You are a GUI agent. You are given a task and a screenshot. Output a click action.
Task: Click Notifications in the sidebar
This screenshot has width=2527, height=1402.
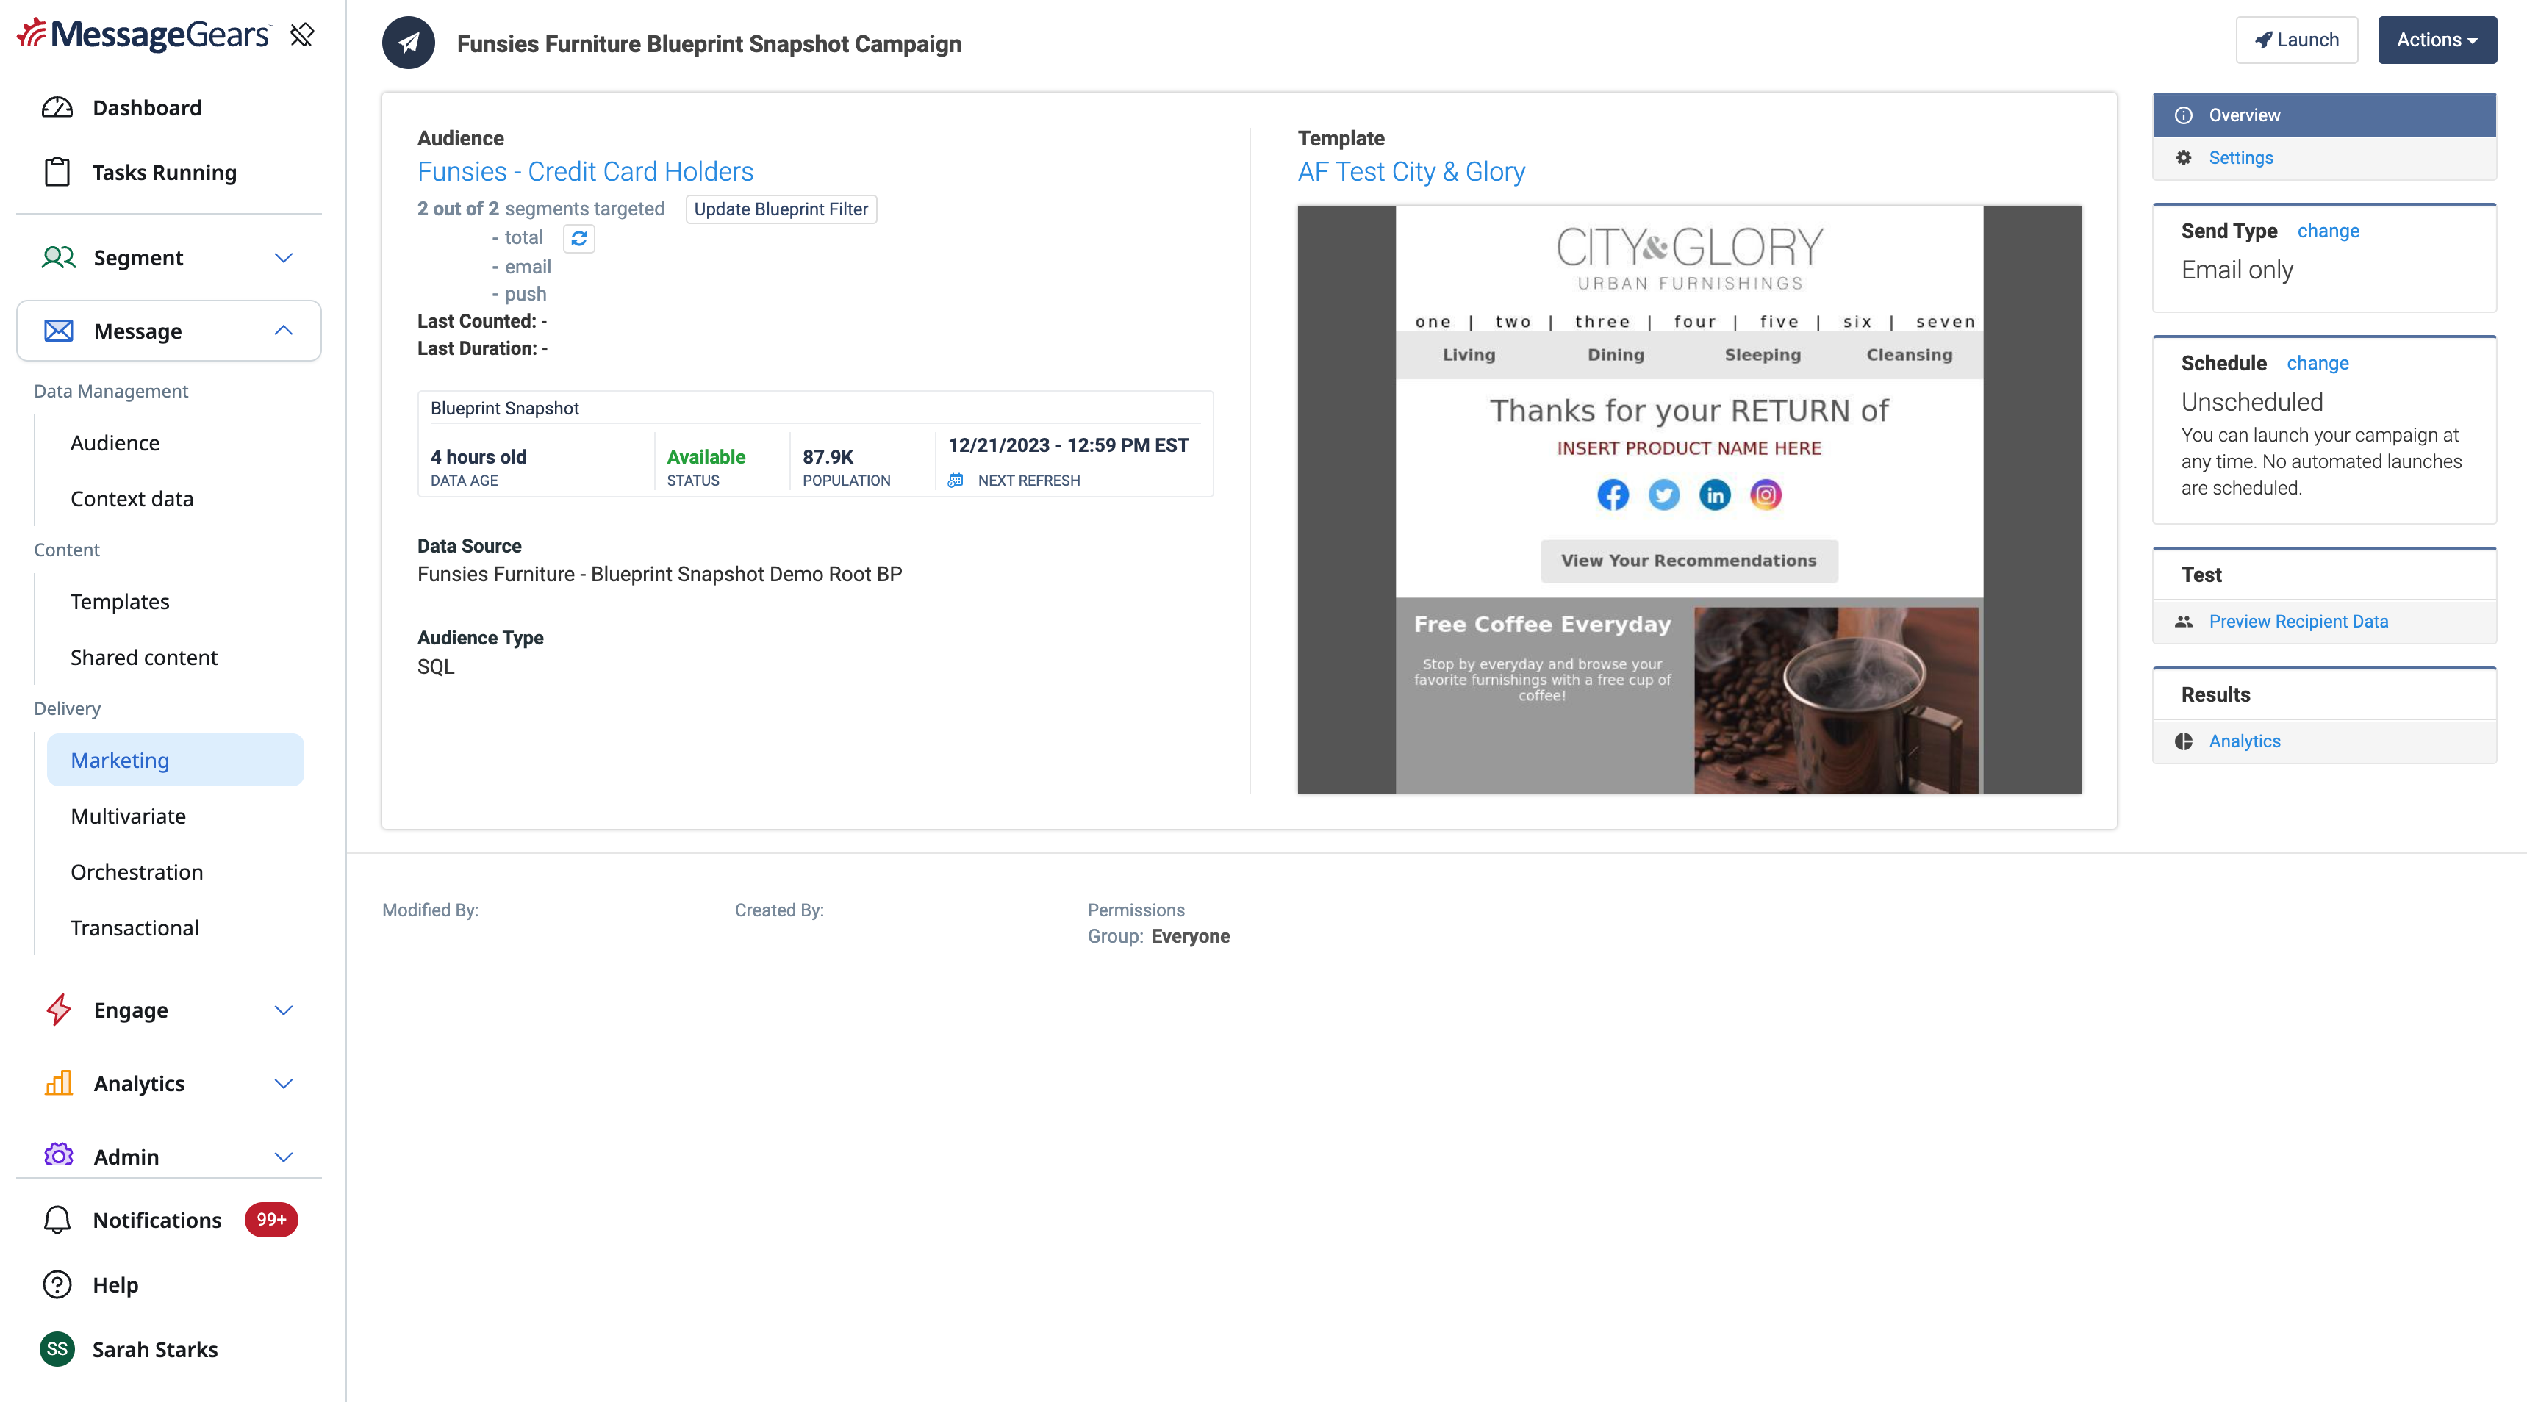157,1220
